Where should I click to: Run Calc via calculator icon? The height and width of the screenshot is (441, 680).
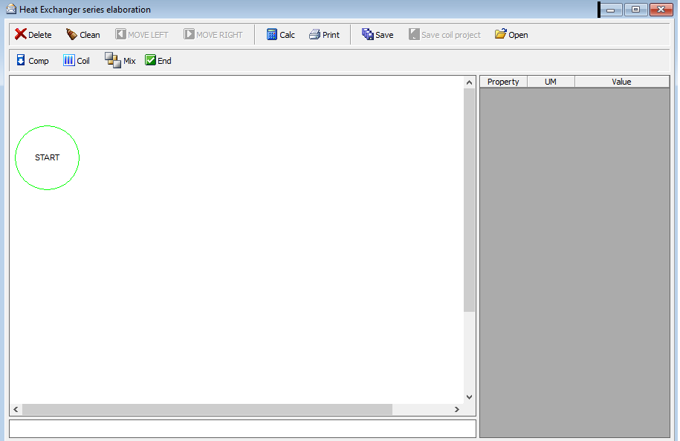[x=272, y=34]
